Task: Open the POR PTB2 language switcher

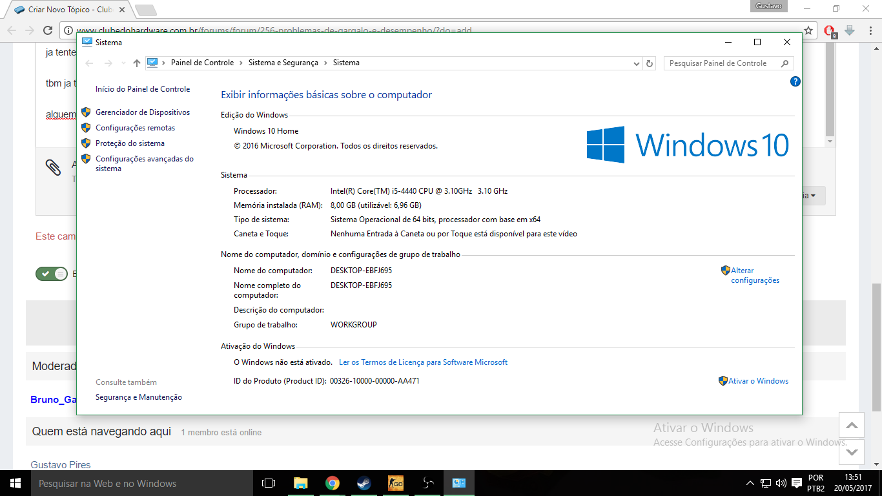Action: [x=815, y=483]
